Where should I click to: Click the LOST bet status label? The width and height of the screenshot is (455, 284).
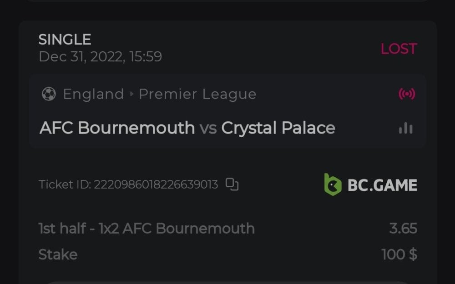tap(399, 49)
